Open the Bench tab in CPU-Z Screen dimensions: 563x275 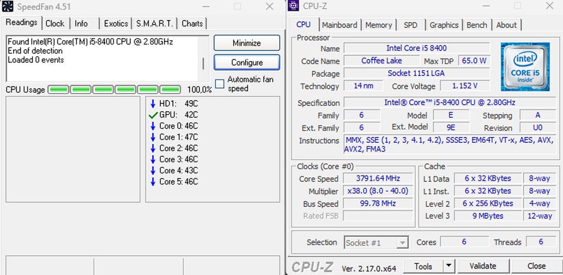click(x=477, y=25)
